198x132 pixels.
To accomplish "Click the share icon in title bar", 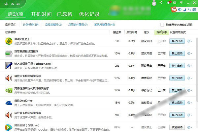I will point(161,3).
